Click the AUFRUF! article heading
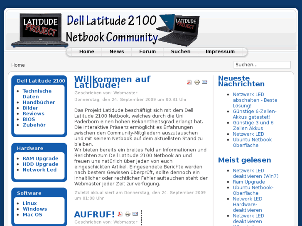 click(x=94, y=214)
